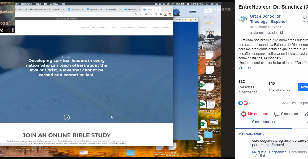The height and width of the screenshot is (159, 308).
Task: Open the People menu
Action: point(38,4)
